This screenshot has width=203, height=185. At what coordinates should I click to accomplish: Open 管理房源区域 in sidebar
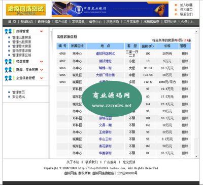pos(22,55)
